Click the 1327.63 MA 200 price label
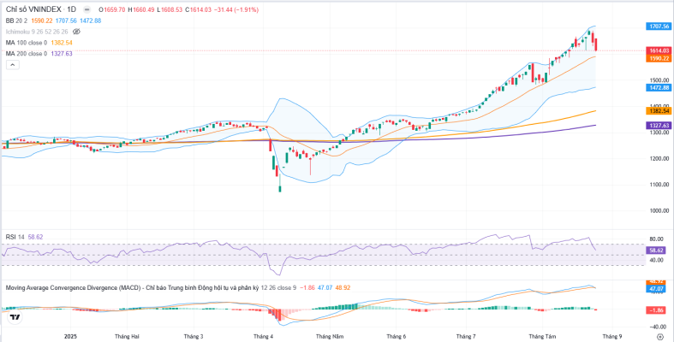This screenshot has width=674, height=342. [659, 126]
